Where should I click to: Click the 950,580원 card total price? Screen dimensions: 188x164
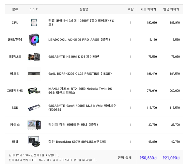coord(148,158)
